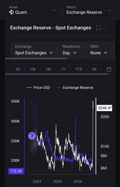Open the three-dot chart options menu
The height and width of the screenshot is (187, 120).
pyautogui.click(x=106, y=28)
